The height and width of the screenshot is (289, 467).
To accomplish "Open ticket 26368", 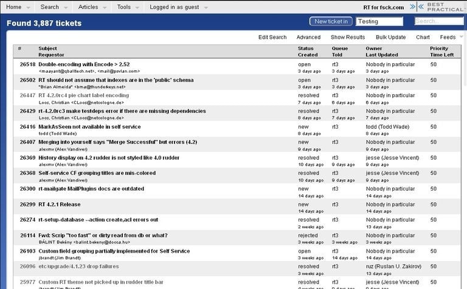I will point(28,173).
